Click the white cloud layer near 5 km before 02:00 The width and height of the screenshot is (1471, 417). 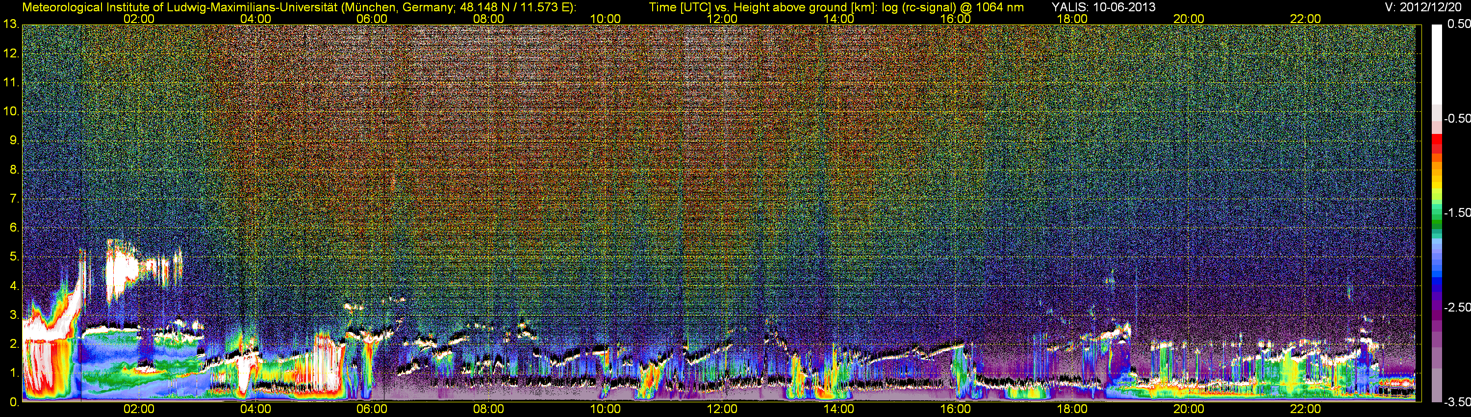[x=123, y=270]
